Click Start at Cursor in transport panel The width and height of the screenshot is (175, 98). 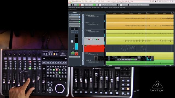pyautogui.click(x=102, y=58)
